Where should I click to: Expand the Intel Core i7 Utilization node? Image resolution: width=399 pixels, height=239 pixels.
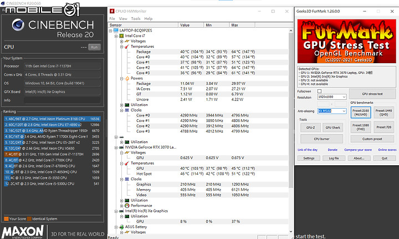pos(121,105)
